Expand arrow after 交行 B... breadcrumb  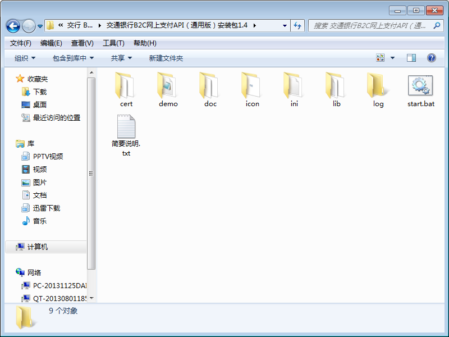click(100, 25)
